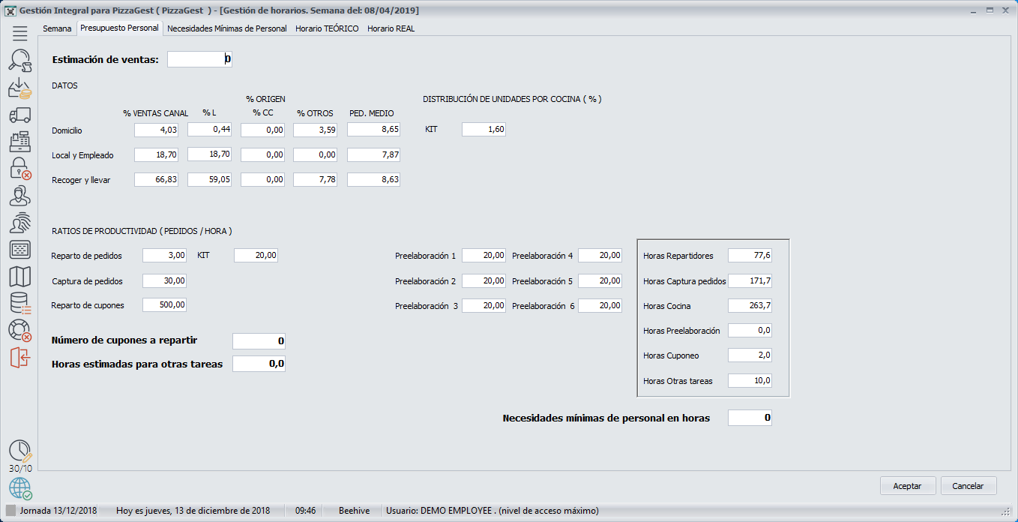1018x522 pixels.
Task: Switch to the Semana tab
Action: point(57,28)
